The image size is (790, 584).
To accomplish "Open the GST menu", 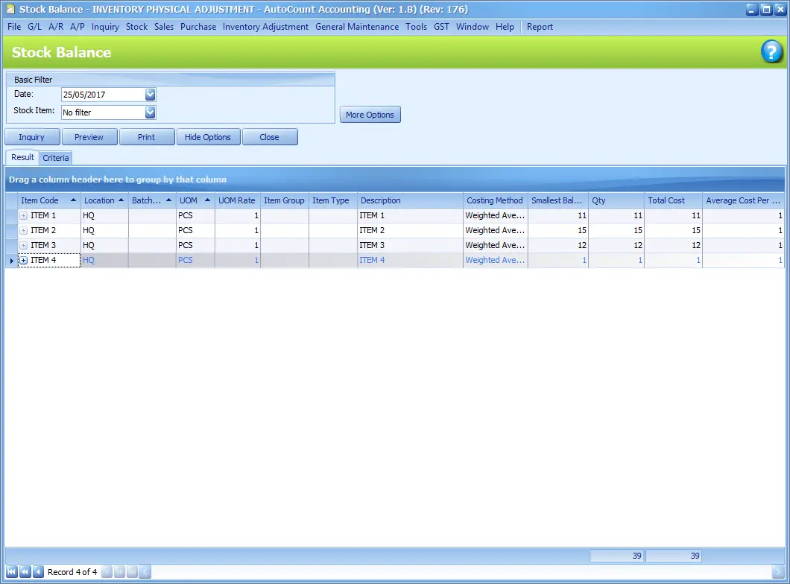I will (x=441, y=26).
